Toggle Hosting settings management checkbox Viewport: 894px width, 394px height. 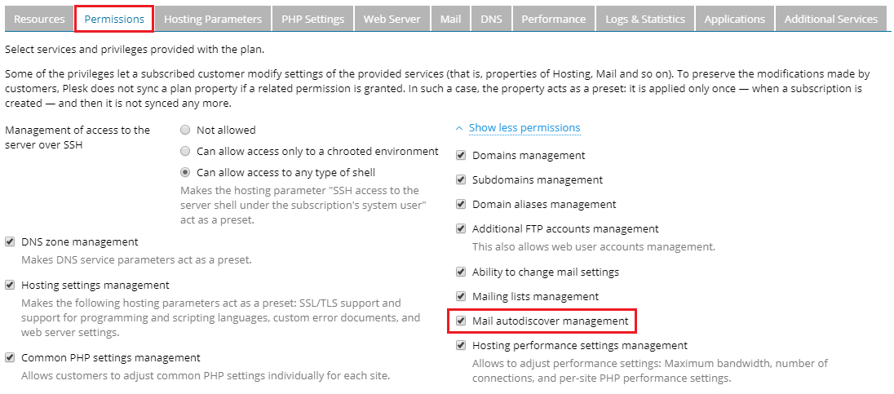point(10,286)
